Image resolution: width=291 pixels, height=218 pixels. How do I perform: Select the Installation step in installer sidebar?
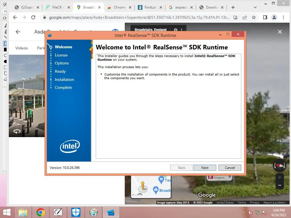pyautogui.click(x=64, y=79)
